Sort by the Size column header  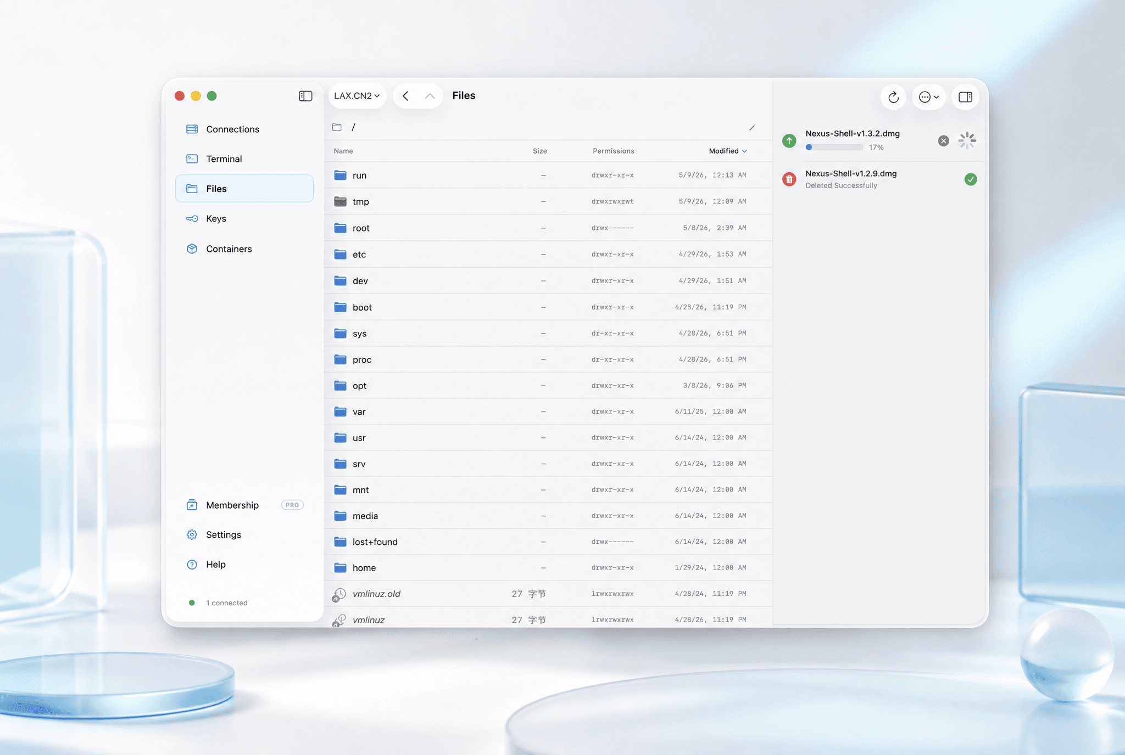[539, 151]
